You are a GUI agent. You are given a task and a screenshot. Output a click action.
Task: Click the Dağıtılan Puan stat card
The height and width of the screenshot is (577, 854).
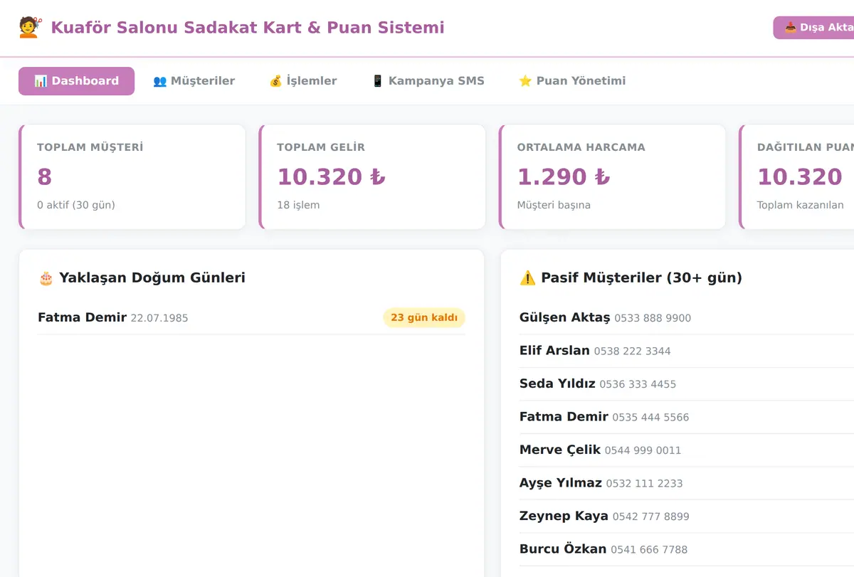pos(797,177)
